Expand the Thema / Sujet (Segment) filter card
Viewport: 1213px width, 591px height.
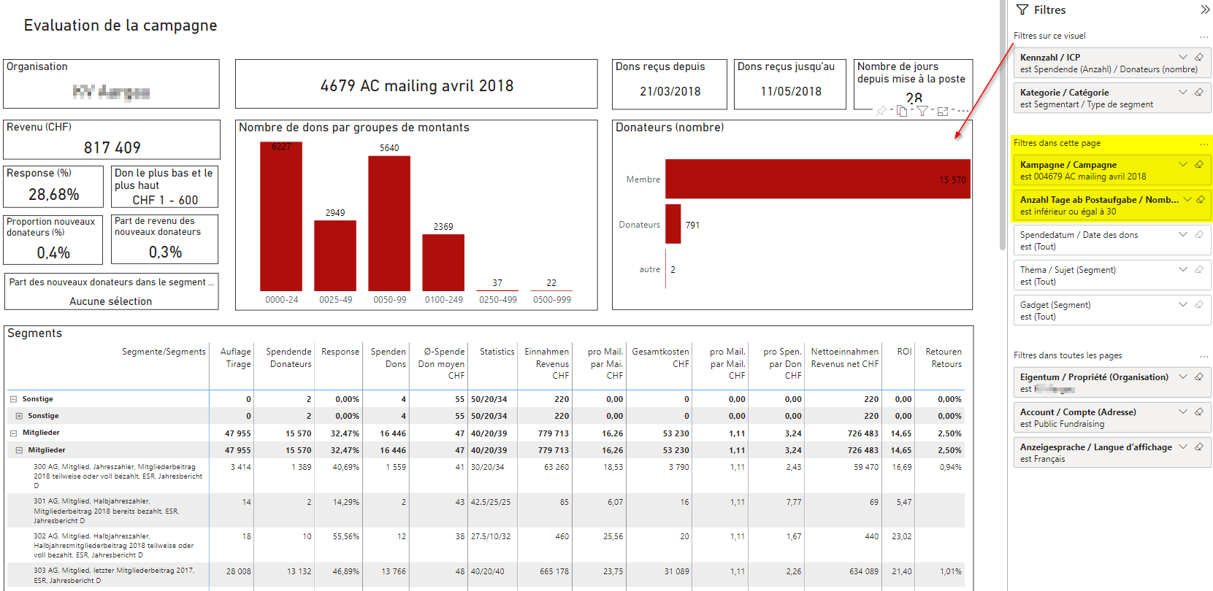click(x=1183, y=269)
